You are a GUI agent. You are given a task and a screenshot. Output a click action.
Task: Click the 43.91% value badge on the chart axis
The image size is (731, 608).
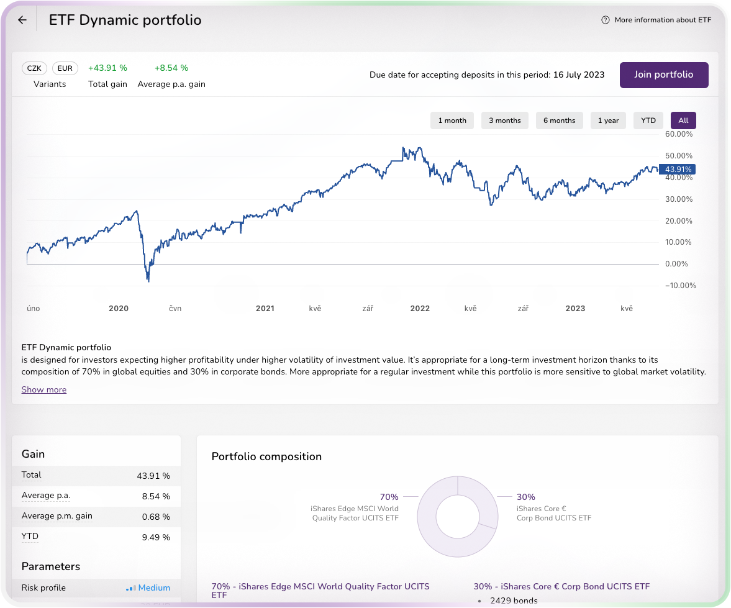676,169
